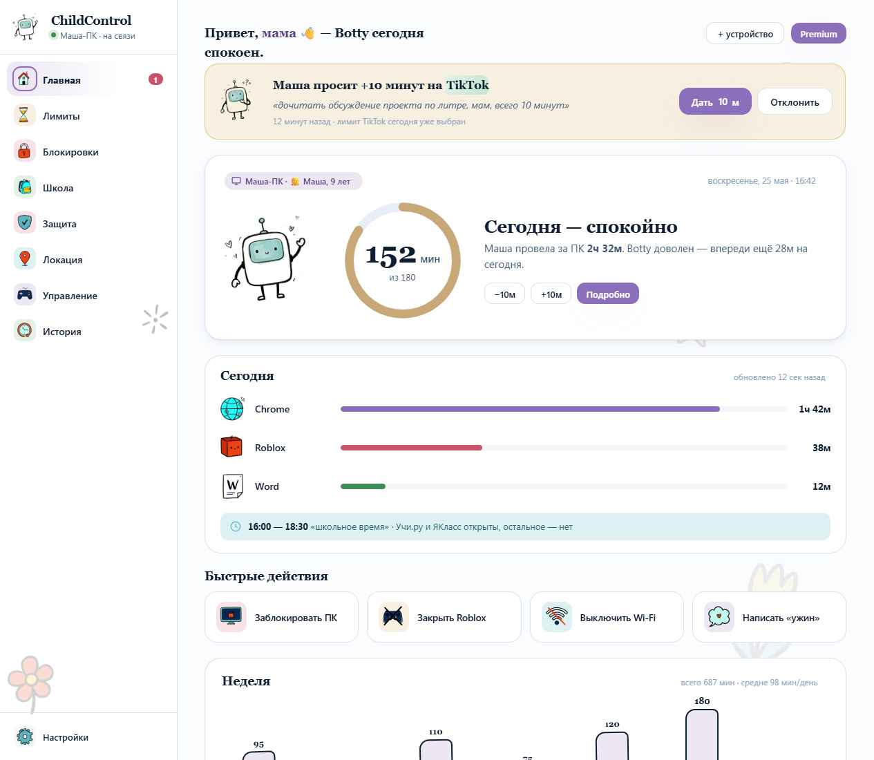The height and width of the screenshot is (760, 874).
Task: Click the TikTok highlighted link in banner
Action: click(x=467, y=85)
